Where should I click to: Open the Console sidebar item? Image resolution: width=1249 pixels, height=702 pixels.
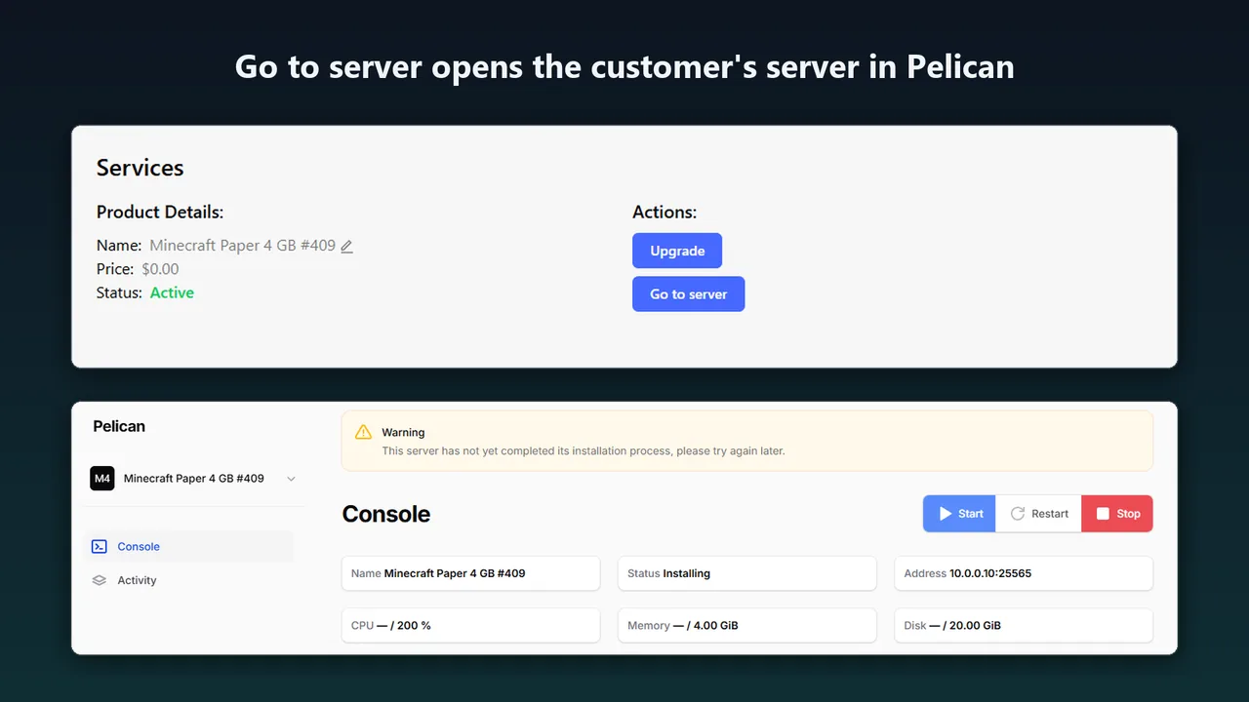tap(189, 547)
